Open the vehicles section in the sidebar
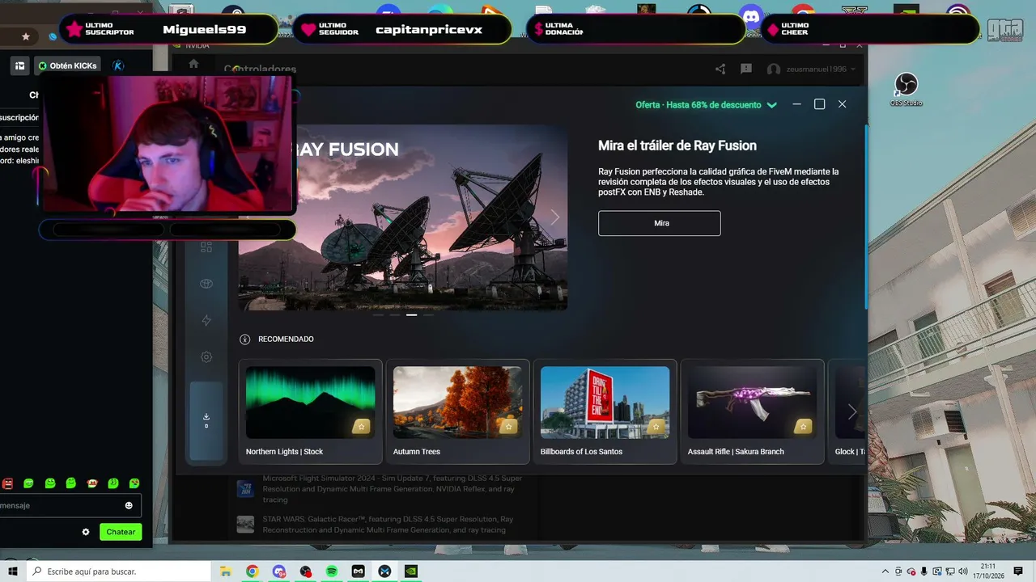This screenshot has width=1036, height=582. coord(206,284)
